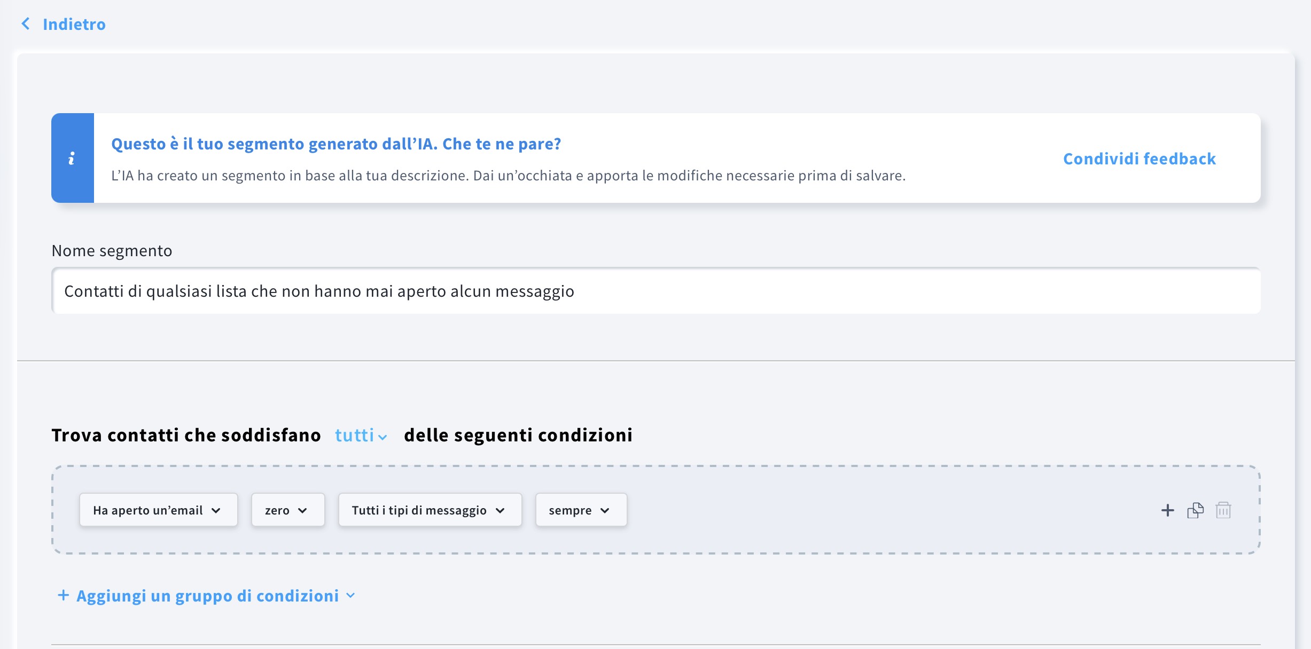
Task: Click the info icon in the AI banner
Action: point(72,158)
